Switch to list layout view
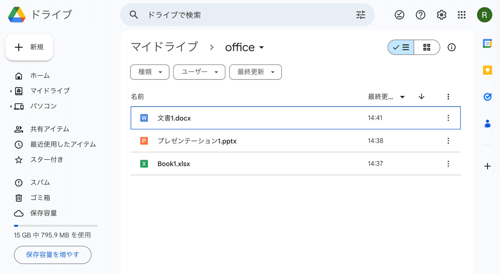500x274 pixels. point(401,47)
